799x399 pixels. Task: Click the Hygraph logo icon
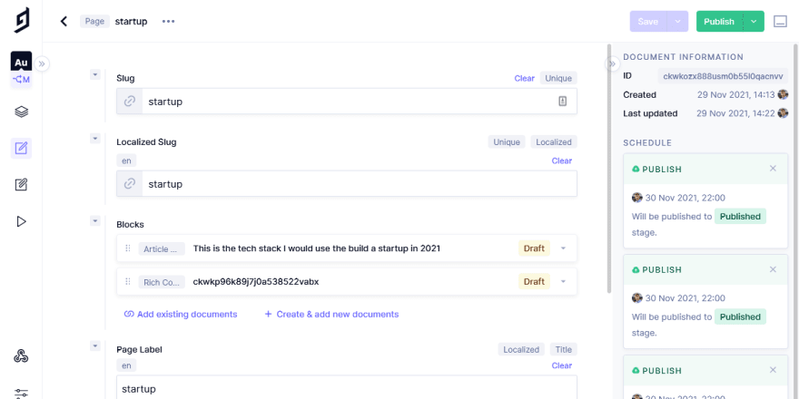(22, 20)
